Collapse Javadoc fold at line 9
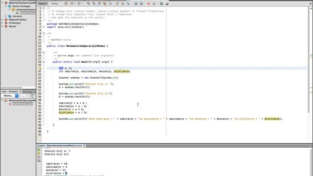313x176 pixels. pyautogui.click(x=44, y=33)
